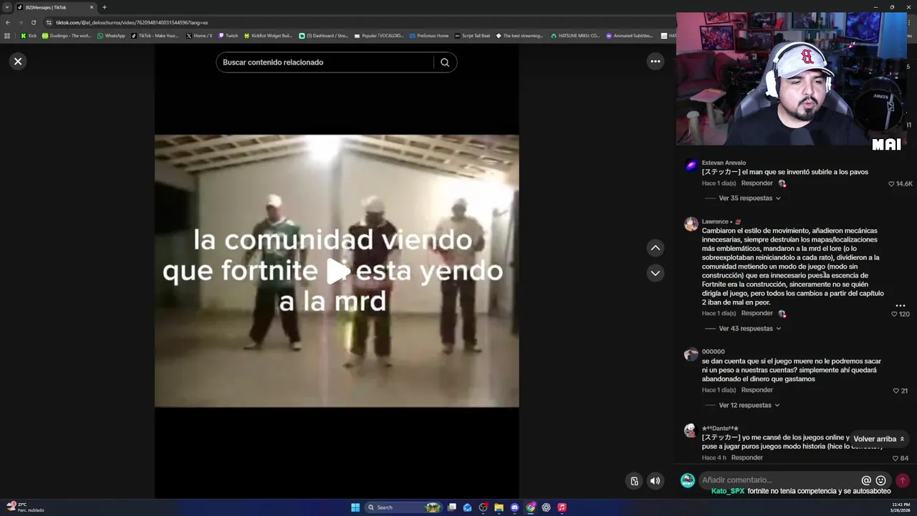
Task: Open 'TikTok - Make Your...' bookmark
Action: point(155,35)
